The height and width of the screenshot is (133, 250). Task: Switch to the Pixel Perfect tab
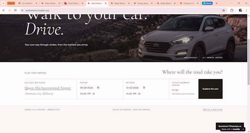point(73,3)
